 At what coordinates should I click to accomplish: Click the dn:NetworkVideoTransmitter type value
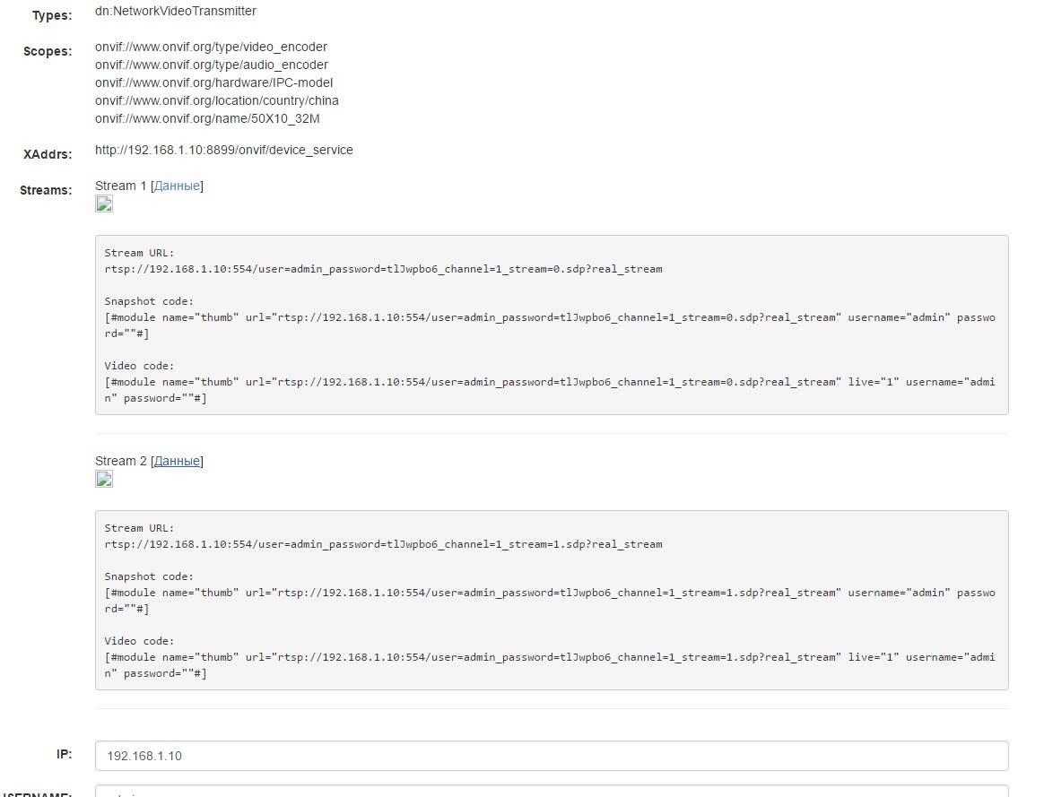(x=175, y=11)
